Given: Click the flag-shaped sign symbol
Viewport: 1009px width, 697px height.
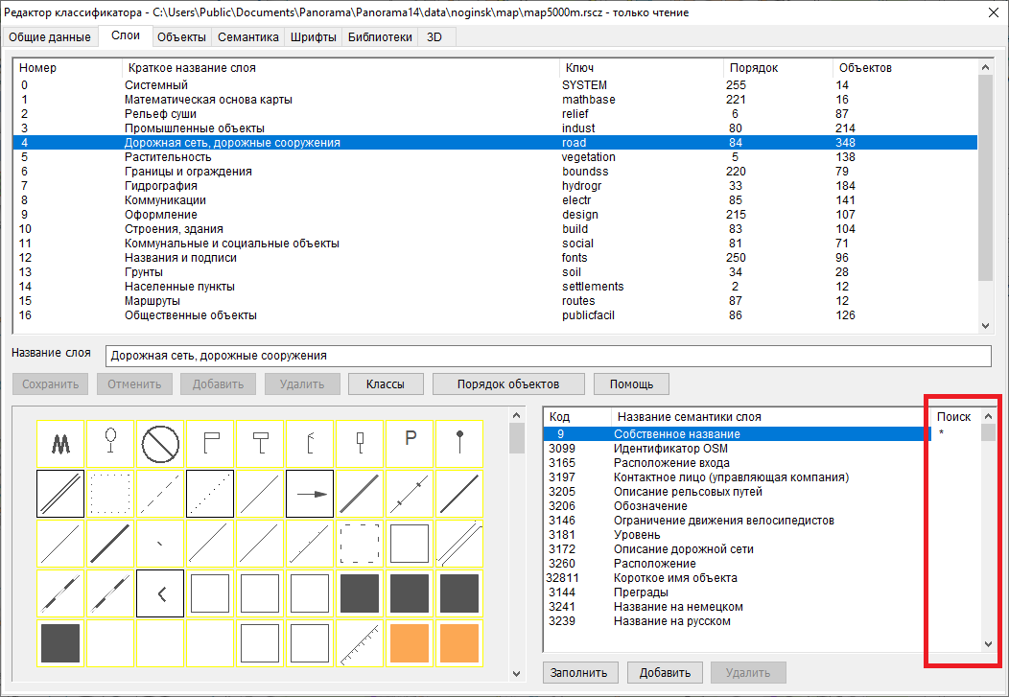Looking at the screenshot, I should pos(211,443).
